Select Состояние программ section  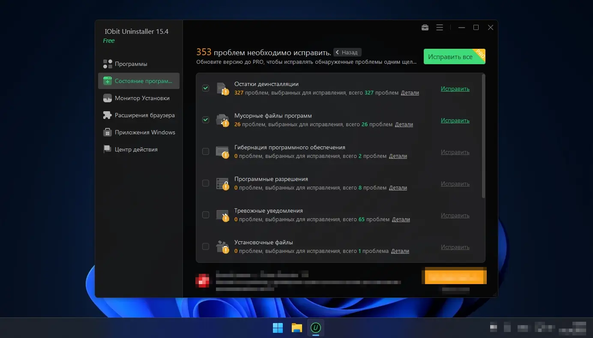click(139, 81)
